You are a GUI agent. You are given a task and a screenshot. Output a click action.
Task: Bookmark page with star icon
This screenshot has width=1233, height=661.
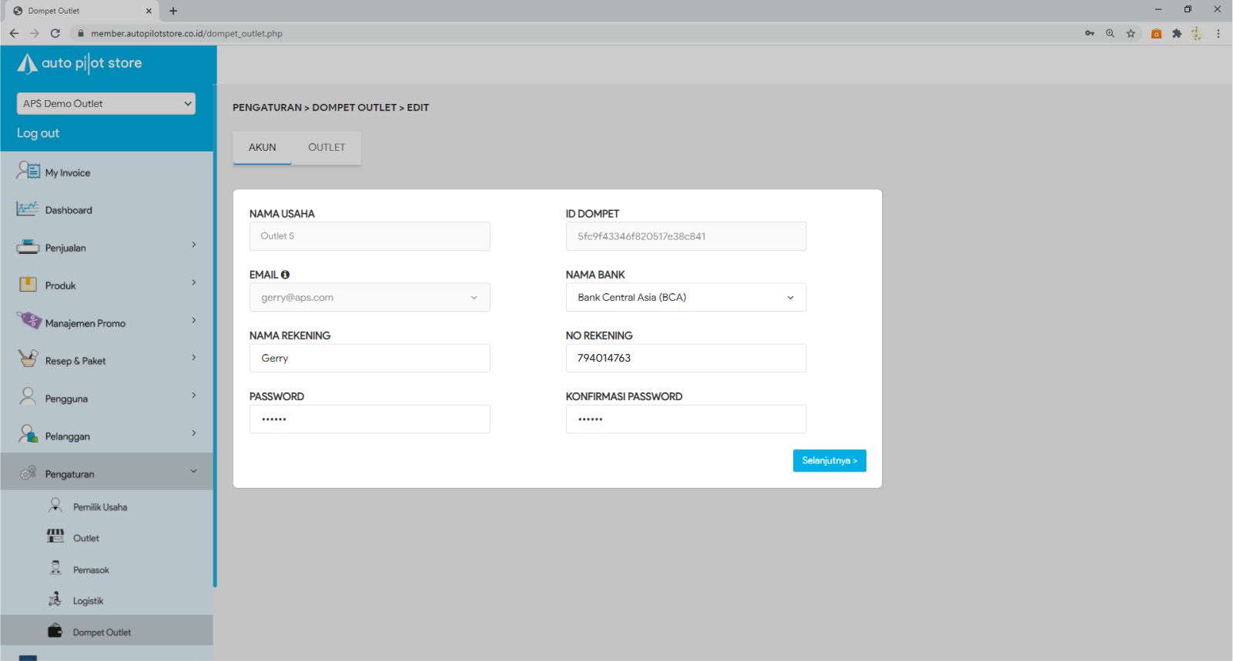[1131, 33]
